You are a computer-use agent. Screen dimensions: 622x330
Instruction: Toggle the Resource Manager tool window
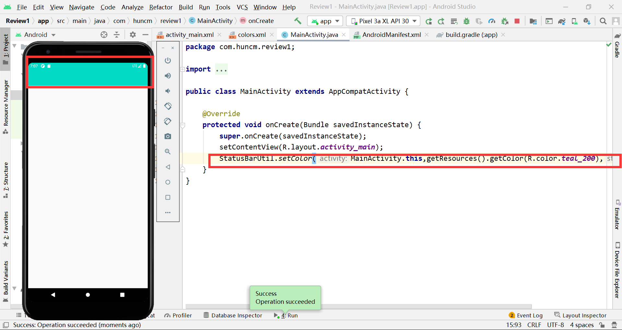[x=6, y=106]
